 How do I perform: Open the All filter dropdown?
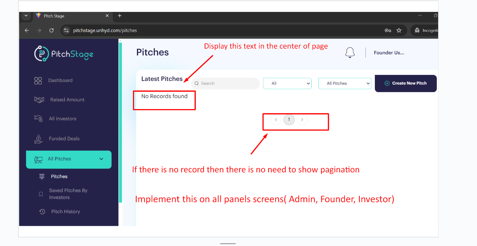pyautogui.click(x=287, y=83)
